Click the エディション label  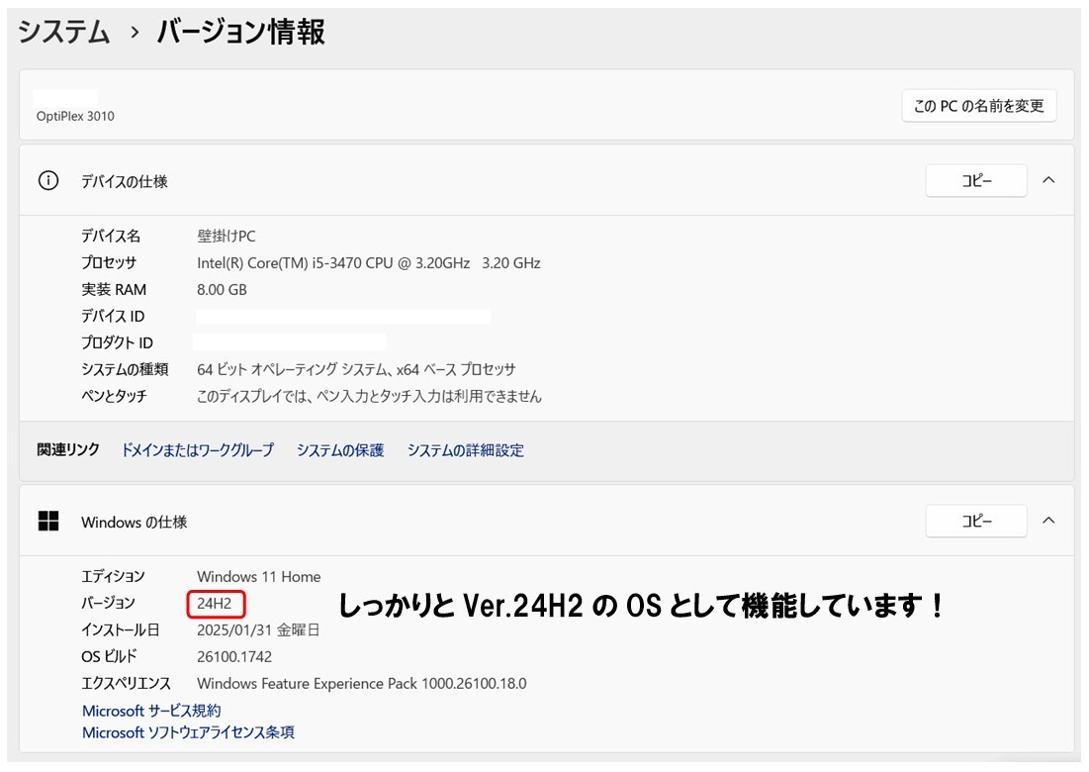(x=113, y=576)
